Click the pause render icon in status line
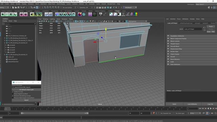Image resolution: width=217 pixels, height=122 pixels. click(x=116, y=7)
